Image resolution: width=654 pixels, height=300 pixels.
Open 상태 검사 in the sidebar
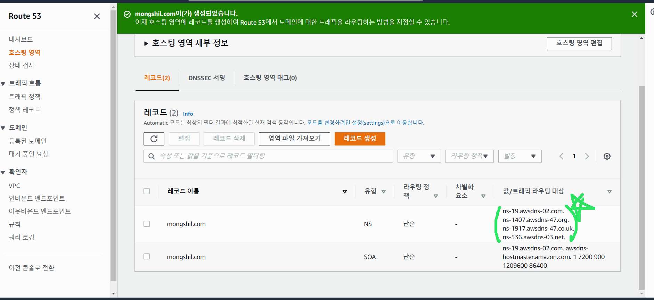[x=22, y=65]
